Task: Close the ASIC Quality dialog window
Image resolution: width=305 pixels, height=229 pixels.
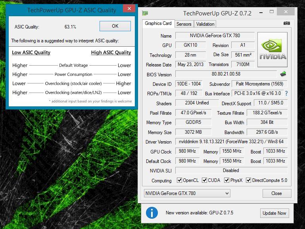Action: tap(129, 8)
